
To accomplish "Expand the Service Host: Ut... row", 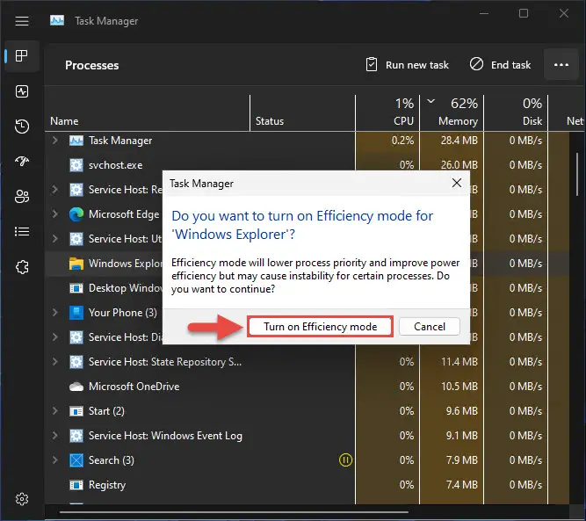I will coord(55,239).
